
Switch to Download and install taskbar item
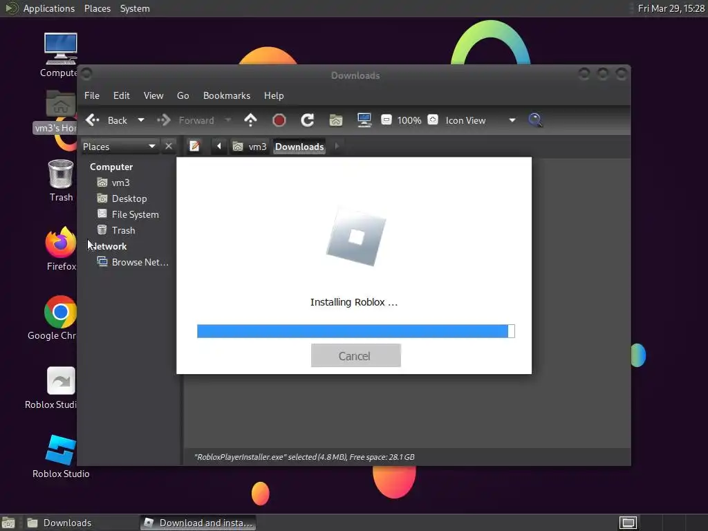click(x=198, y=523)
